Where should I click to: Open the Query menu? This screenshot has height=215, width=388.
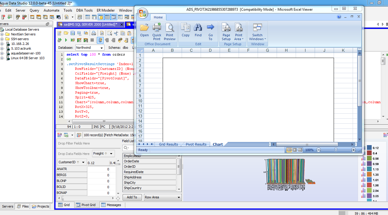[34, 10]
